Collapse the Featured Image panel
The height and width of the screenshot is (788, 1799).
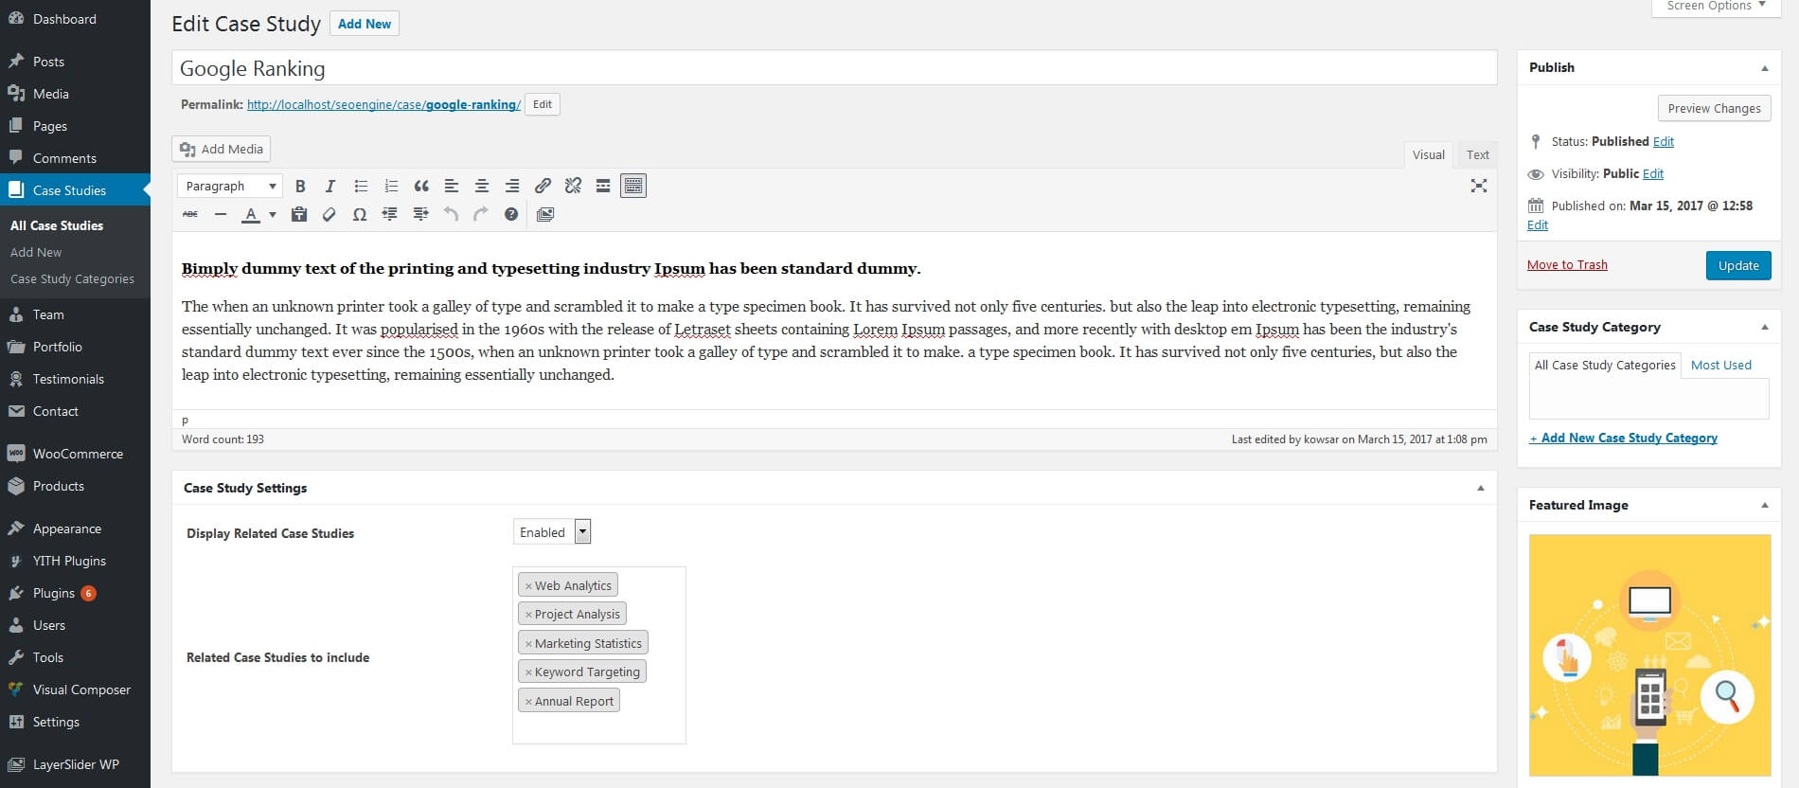coord(1765,506)
